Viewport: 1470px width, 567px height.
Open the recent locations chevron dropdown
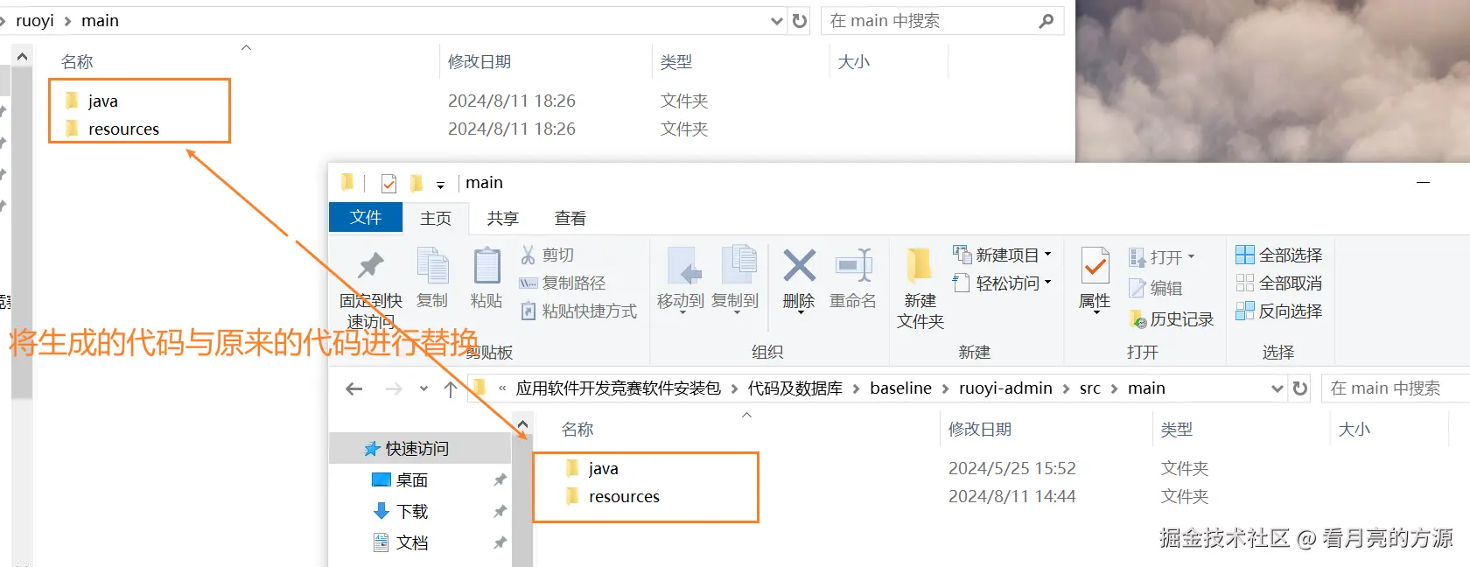point(423,388)
